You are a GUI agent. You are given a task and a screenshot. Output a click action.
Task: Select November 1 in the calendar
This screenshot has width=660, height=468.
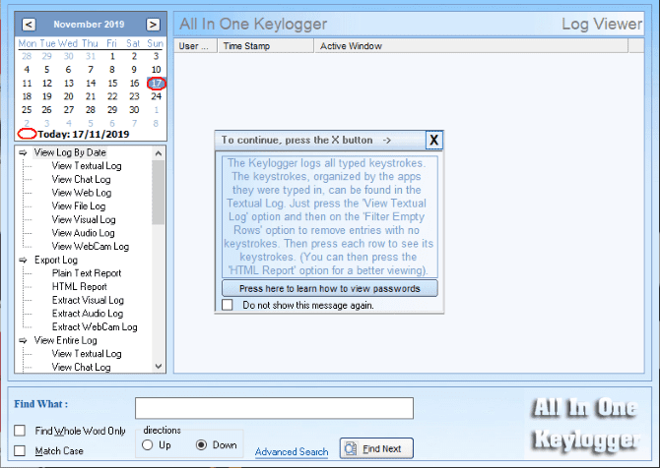[x=112, y=56]
